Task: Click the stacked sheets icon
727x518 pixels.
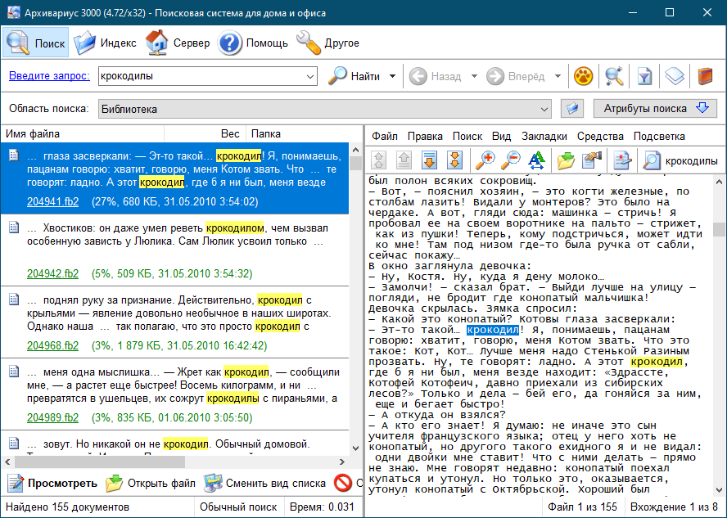Action: click(x=675, y=76)
